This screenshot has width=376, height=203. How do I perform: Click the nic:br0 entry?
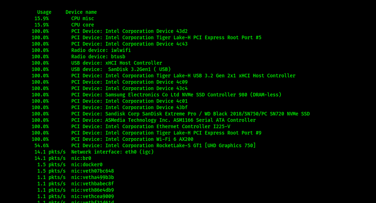63,158
